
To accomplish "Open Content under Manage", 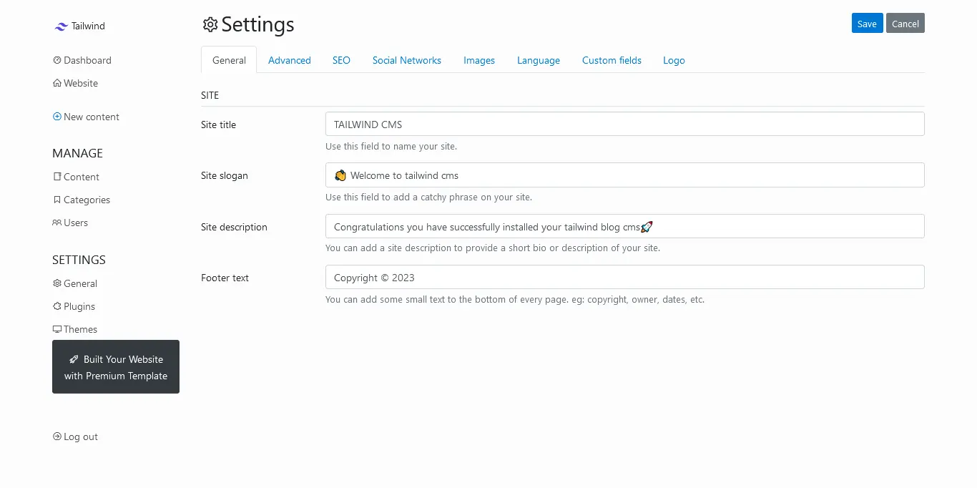I will click(x=76, y=177).
